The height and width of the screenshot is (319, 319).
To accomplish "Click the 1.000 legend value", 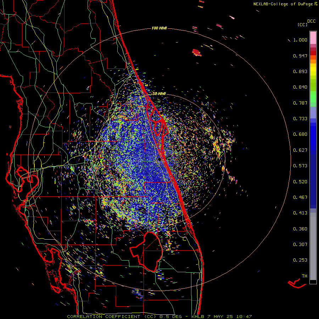I will pos(300,40).
